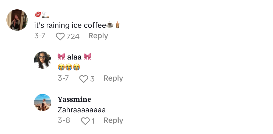Click the 3-7 date under ice coffee comment
The height and width of the screenshot is (134, 273).
[x=40, y=36]
